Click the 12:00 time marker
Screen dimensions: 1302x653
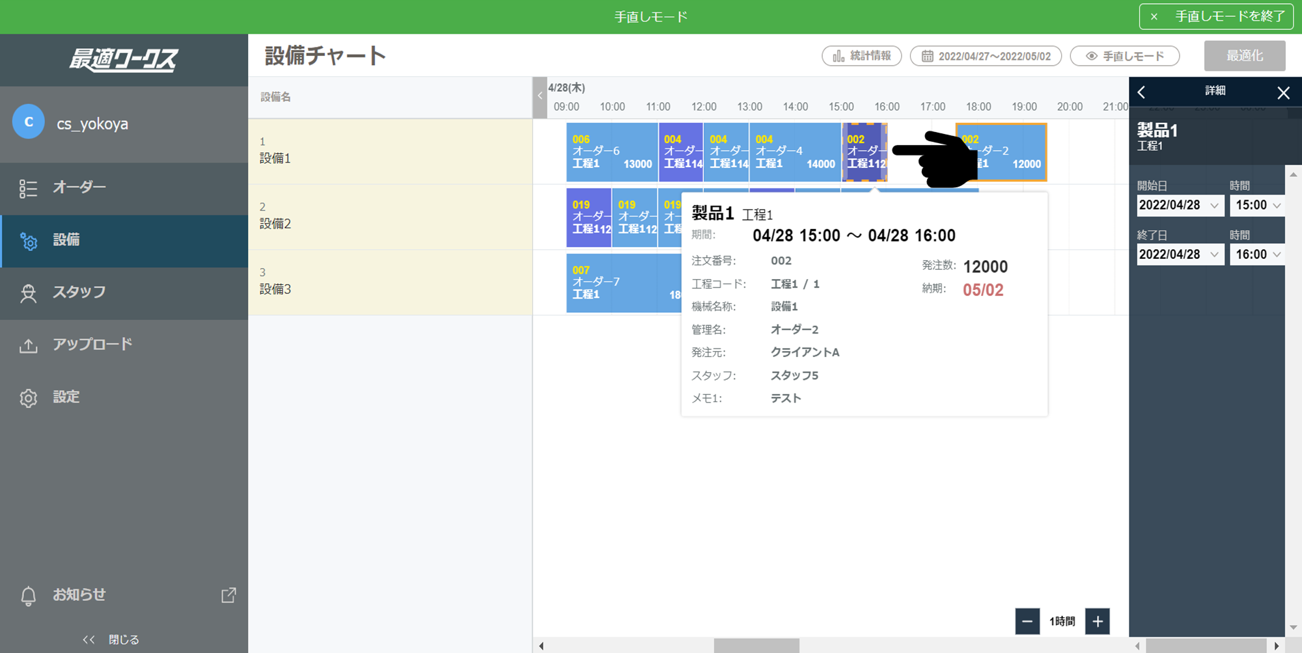(x=704, y=107)
